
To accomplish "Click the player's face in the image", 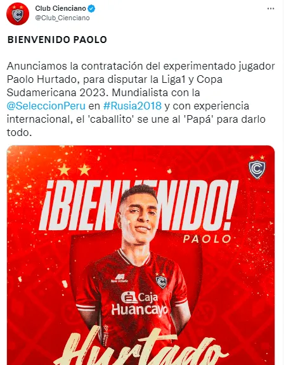I will (138, 219).
